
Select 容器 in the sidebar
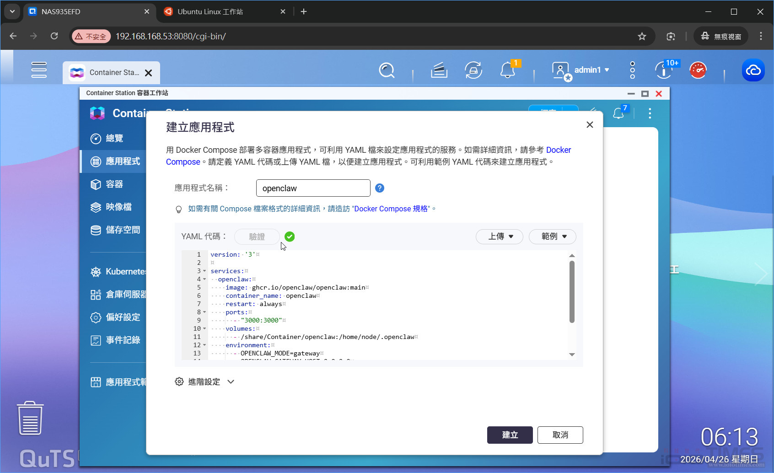(x=114, y=184)
